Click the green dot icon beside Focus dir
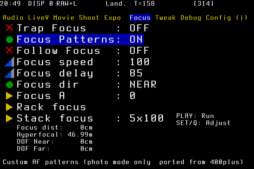 point(10,85)
